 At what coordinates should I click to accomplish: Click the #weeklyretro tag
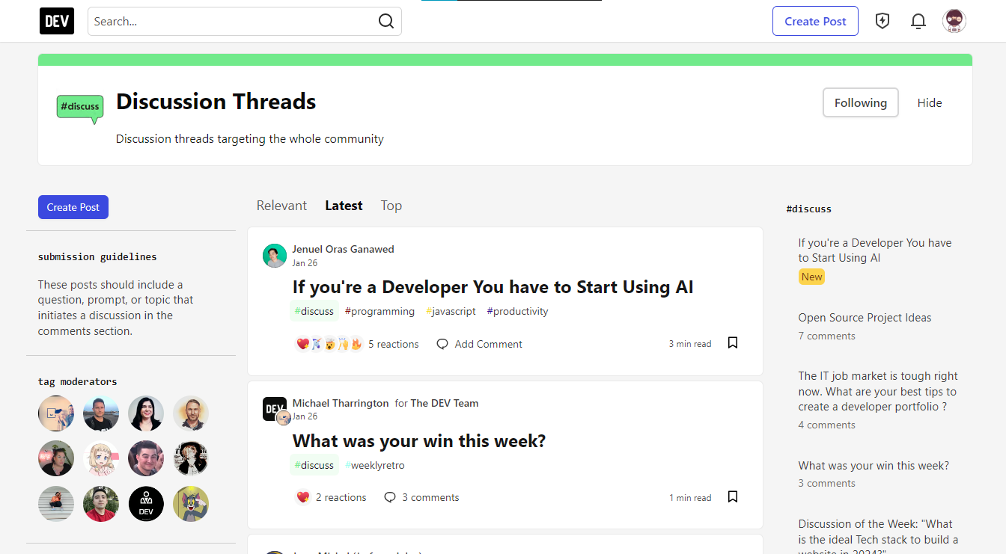374,465
